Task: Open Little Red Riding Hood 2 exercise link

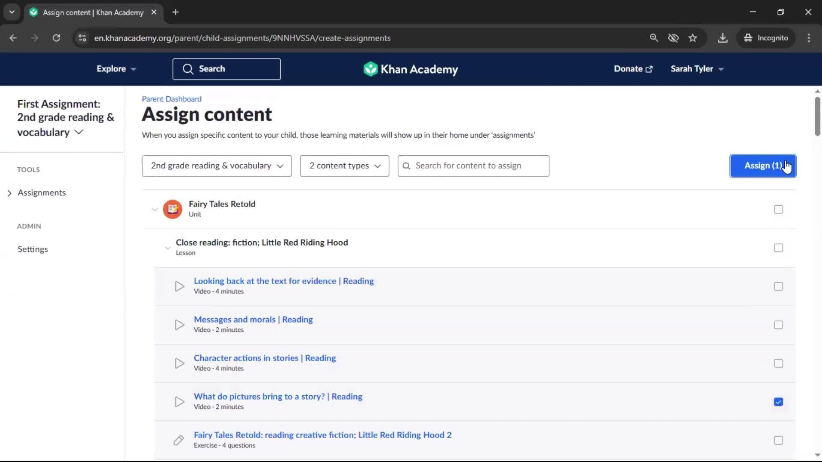Action: [322, 435]
